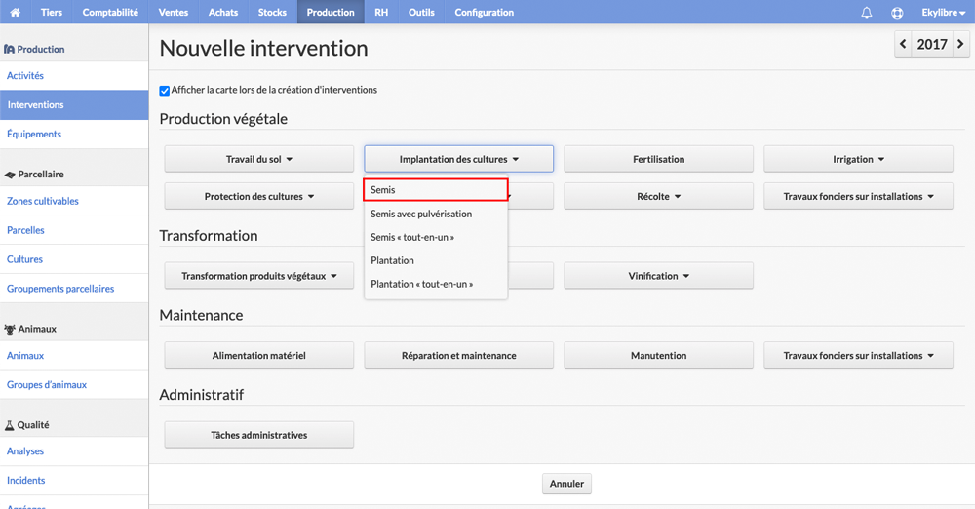
Task: Choose Plantation « tout-en-un » option
Action: (436, 284)
